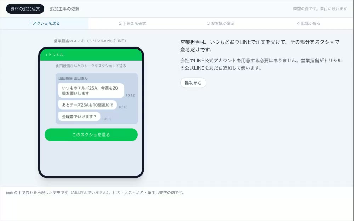Go to step 2 下書きを確認
The width and height of the screenshot is (354, 221).
tap(132, 23)
